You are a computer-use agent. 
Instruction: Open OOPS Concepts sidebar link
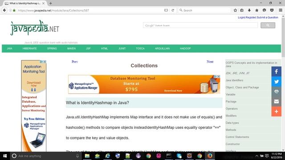click(251, 64)
